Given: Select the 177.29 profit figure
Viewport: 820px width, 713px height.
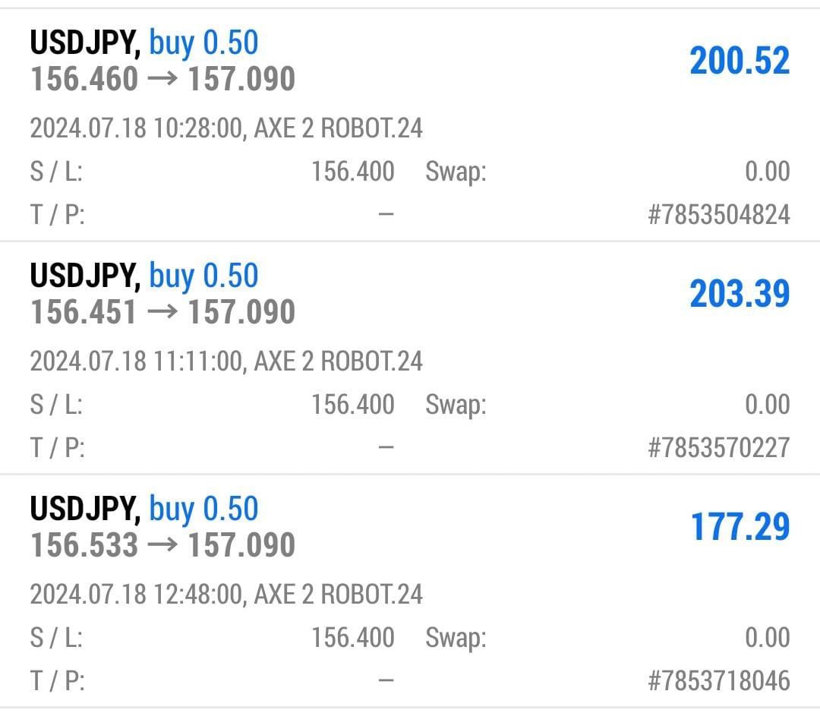Looking at the screenshot, I should 740,527.
